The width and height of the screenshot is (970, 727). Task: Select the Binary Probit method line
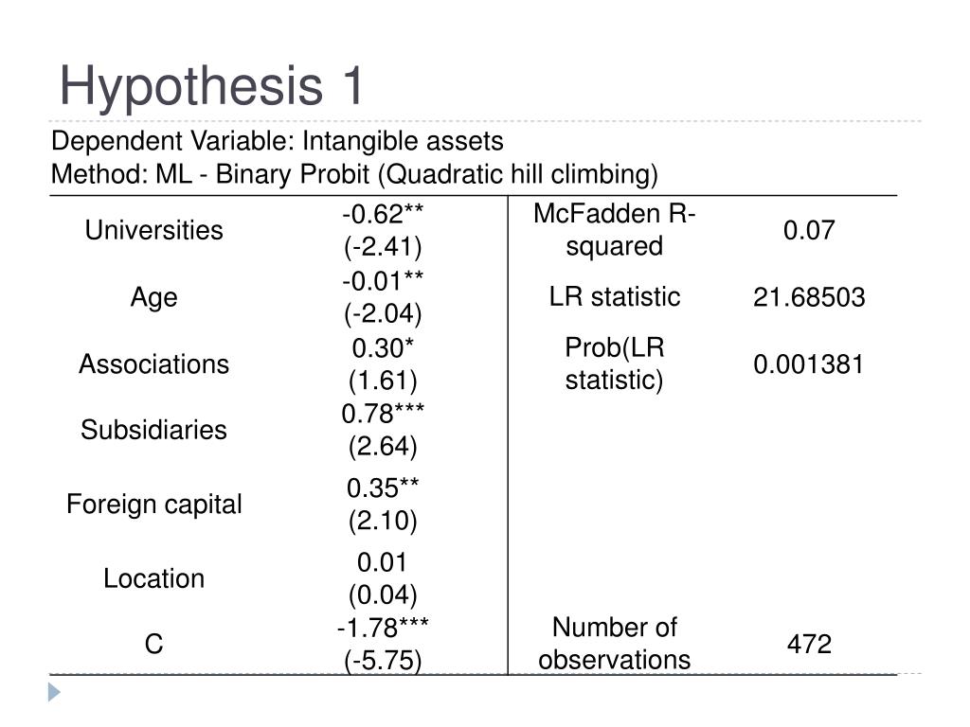(354, 174)
